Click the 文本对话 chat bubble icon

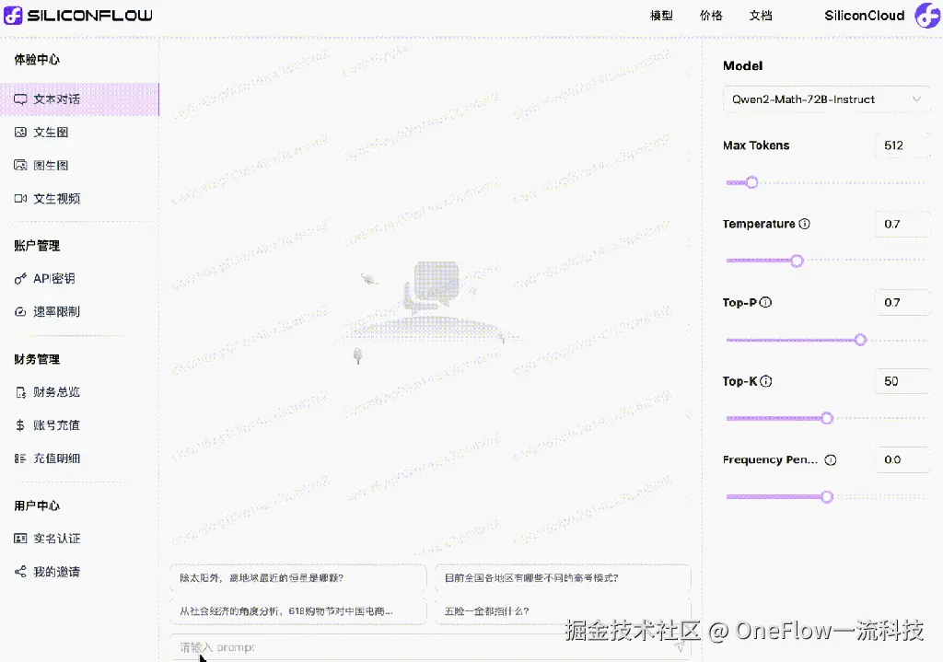click(20, 99)
